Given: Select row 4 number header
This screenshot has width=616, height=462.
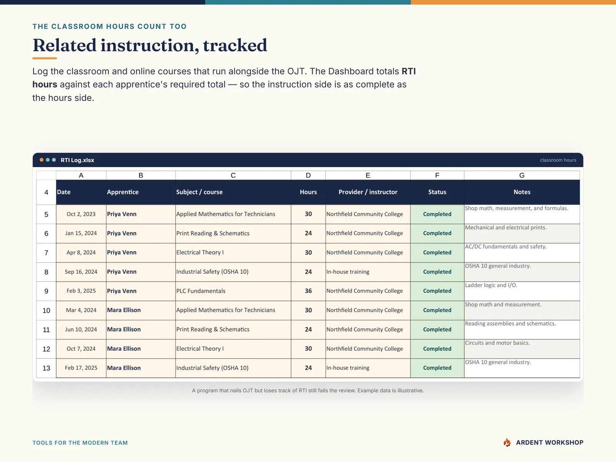Looking at the screenshot, I should click(x=46, y=192).
